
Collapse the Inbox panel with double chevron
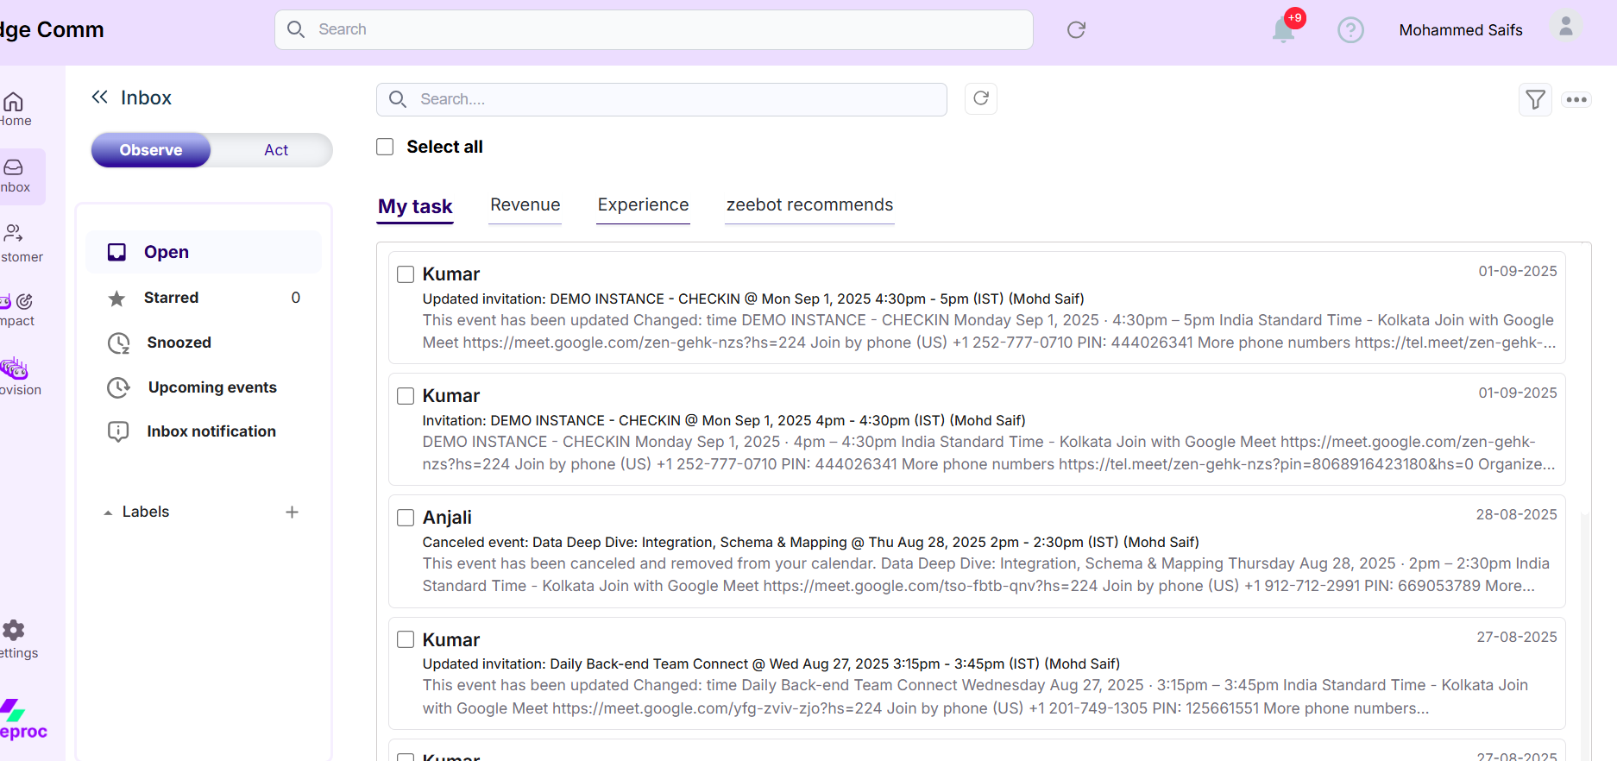point(100,97)
